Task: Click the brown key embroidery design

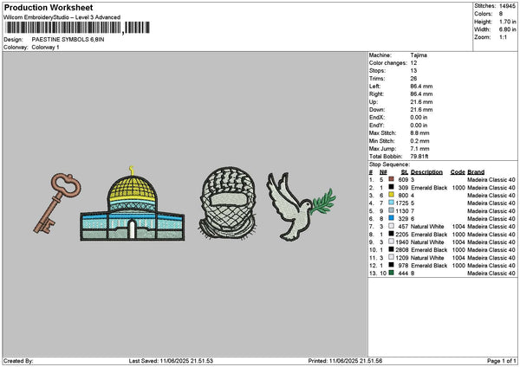Action: coord(56,203)
